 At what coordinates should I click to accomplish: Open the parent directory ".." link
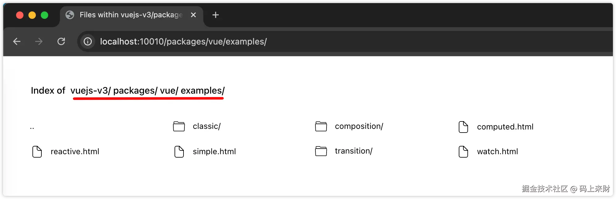coord(32,127)
